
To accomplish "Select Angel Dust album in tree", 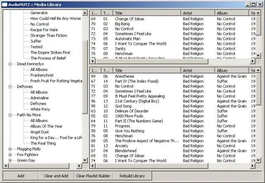I will pos(40,132).
